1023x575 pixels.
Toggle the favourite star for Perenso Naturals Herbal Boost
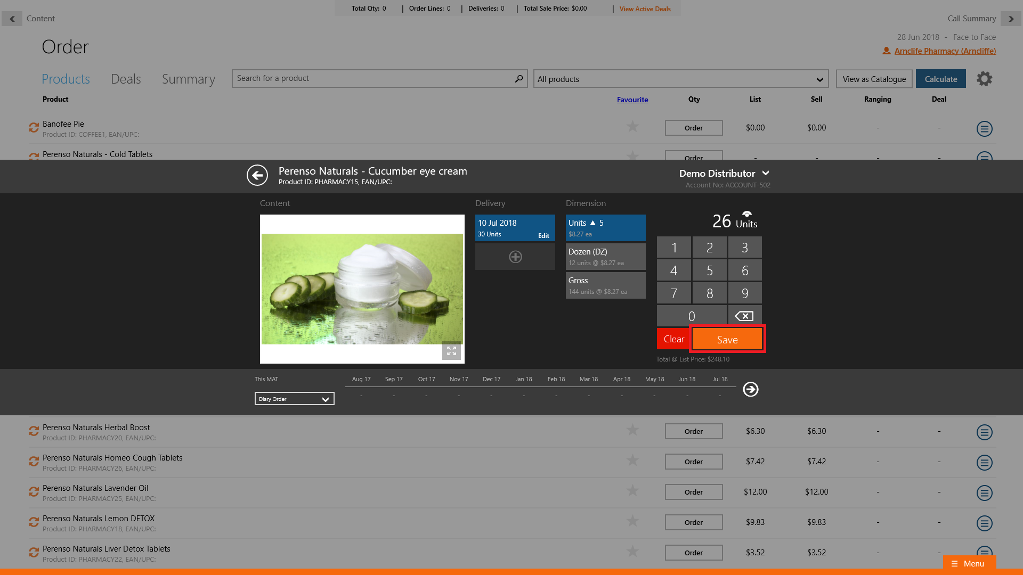tap(632, 430)
